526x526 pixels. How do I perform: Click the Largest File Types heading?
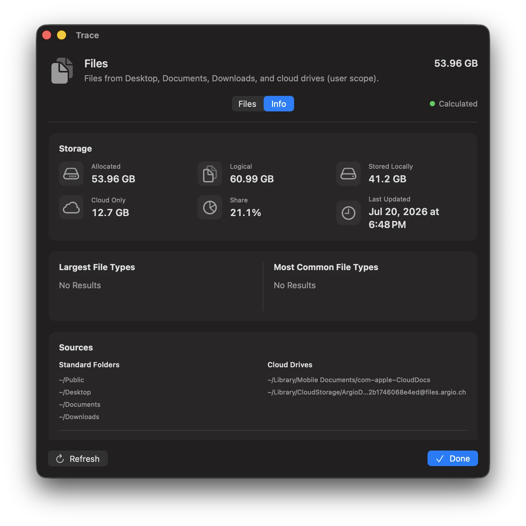pyautogui.click(x=97, y=267)
